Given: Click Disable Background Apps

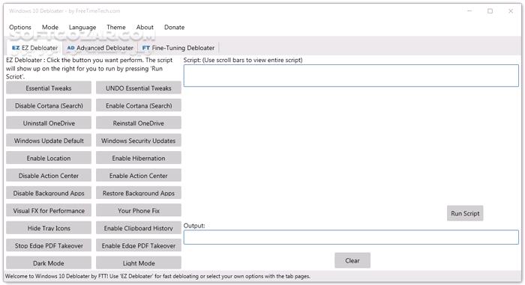Looking at the screenshot, I should click(49, 193).
